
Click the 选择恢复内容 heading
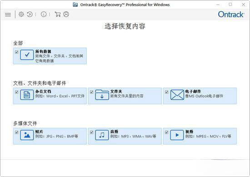[x=125, y=26]
